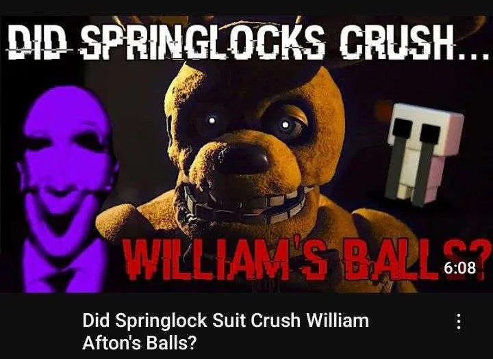Click the sheep figure's black left eye

click(401, 128)
